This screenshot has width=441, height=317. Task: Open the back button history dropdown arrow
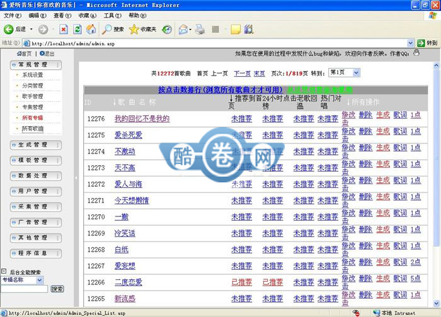[31, 29]
